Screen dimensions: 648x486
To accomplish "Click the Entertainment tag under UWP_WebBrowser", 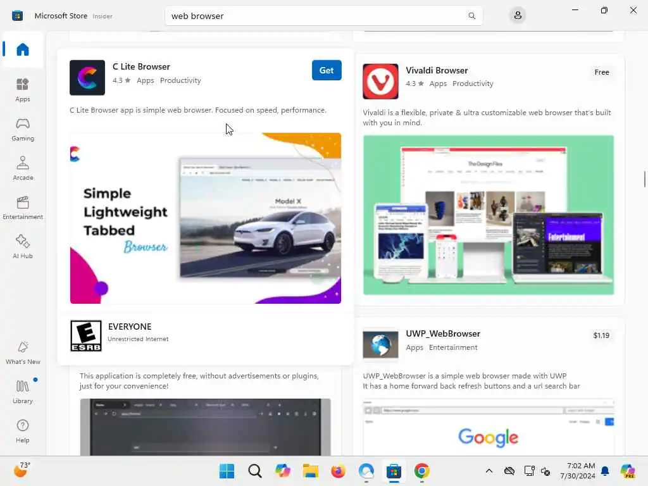I will (x=453, y=347).
